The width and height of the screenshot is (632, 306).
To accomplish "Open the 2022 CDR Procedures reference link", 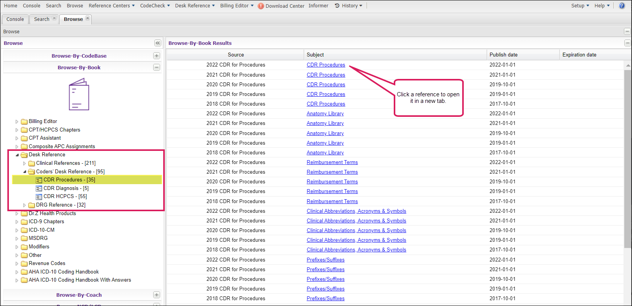I will [326, 65].
